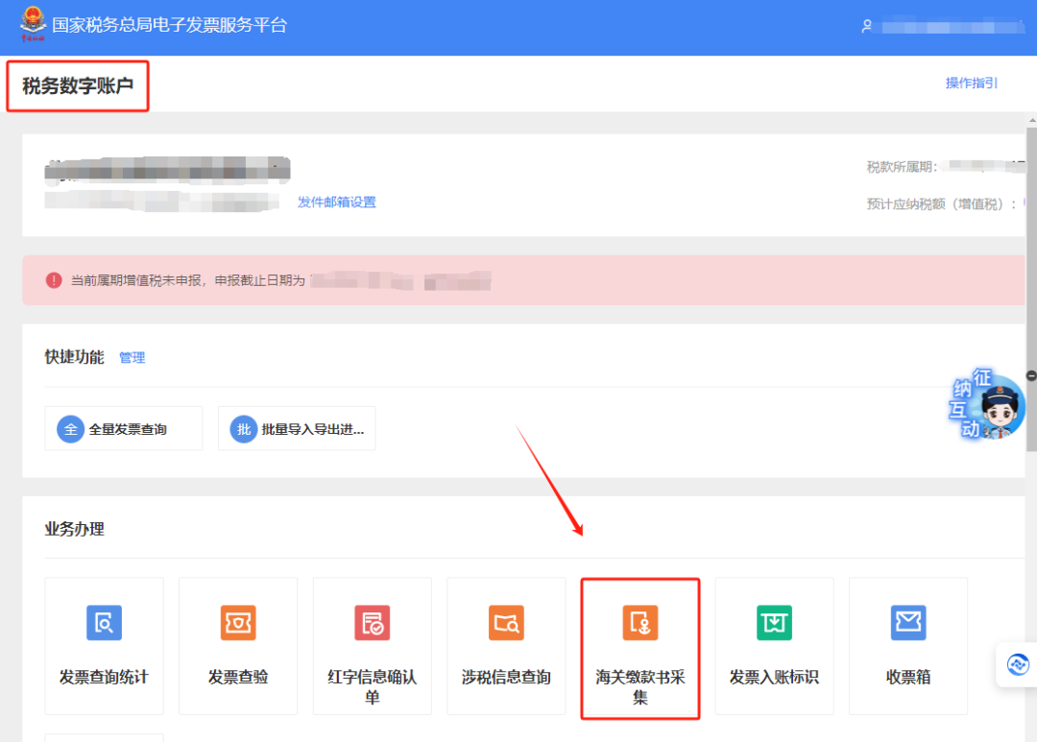Click the 红字信息确认单 document icon
The image size is (1037, 742).
point(373,622)
